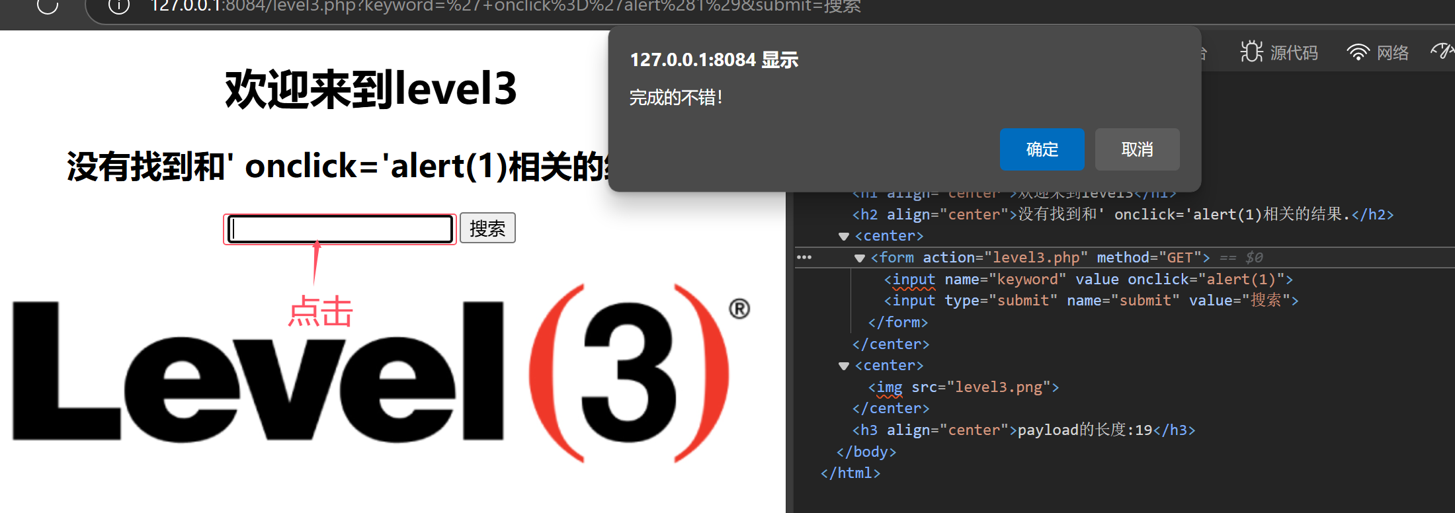Collapse the first center node arrow
Image resolution: width=1455 pixels, height=513 pixels.
click(x=843, y=236)
